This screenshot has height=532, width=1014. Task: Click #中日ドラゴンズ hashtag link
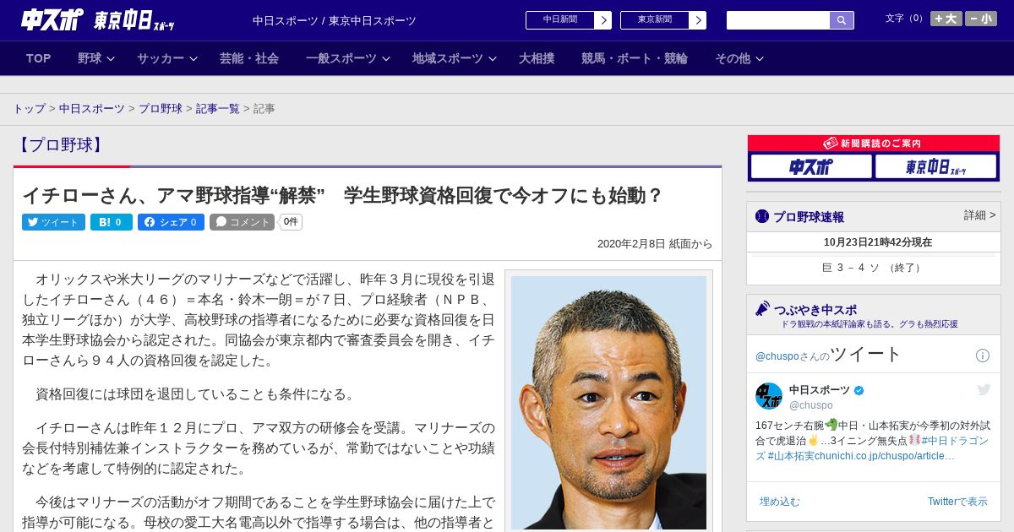click(956, 441)
